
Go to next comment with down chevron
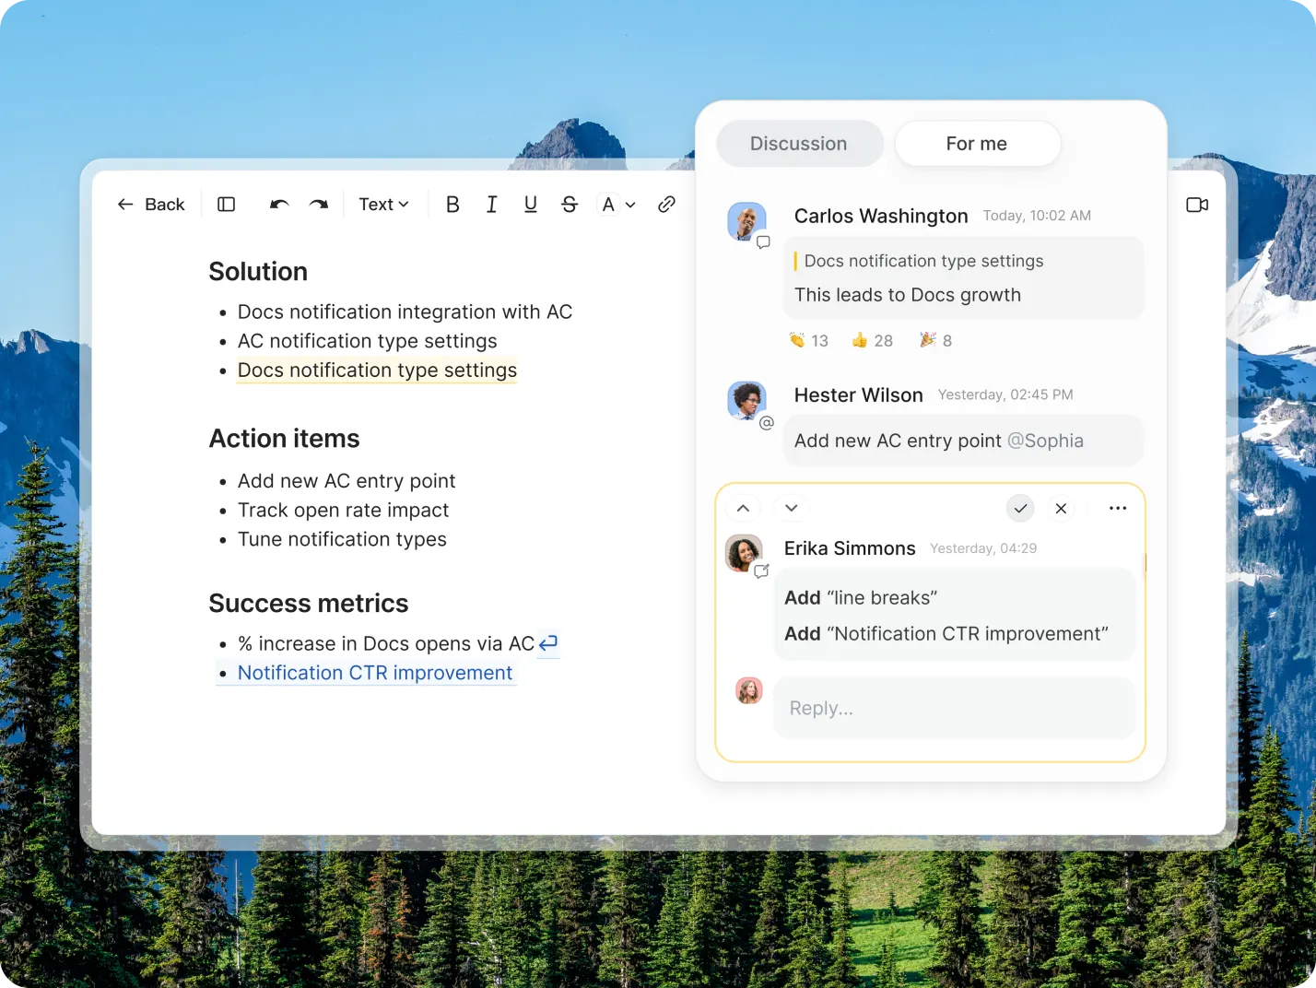point(791,508)
